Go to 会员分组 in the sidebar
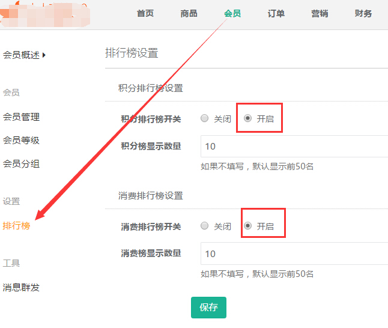The image size is (388, 328). coord(22,163)
